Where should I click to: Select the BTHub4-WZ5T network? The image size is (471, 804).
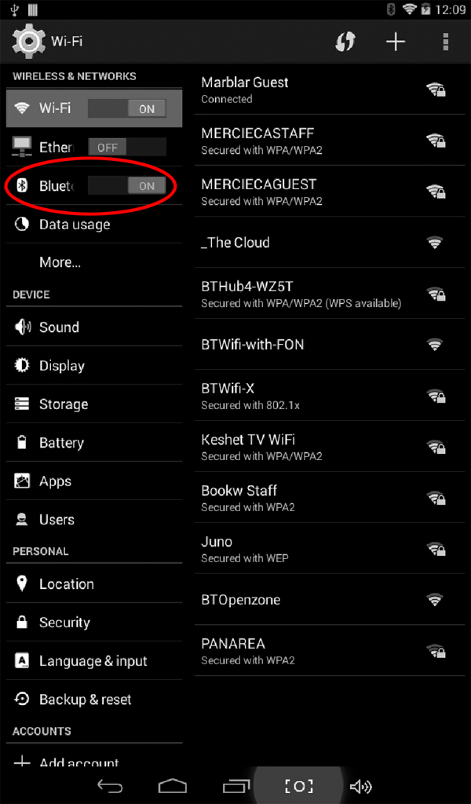330,294
